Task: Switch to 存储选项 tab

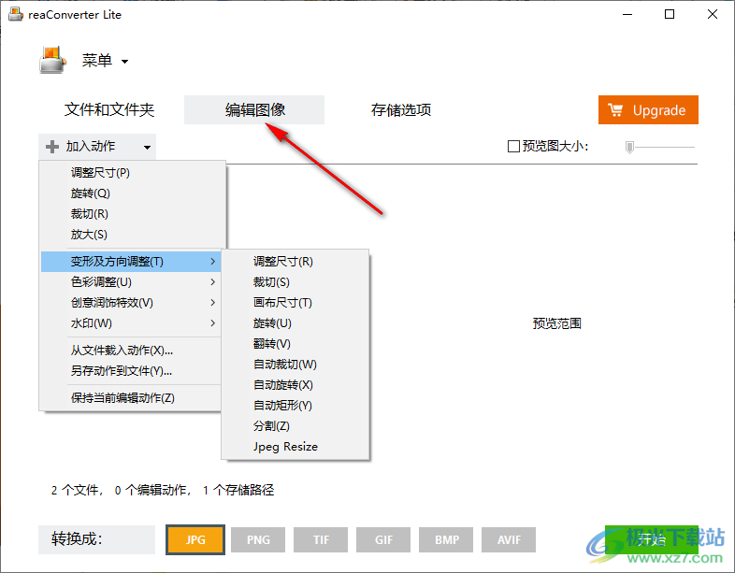Action: coord(401,110)
